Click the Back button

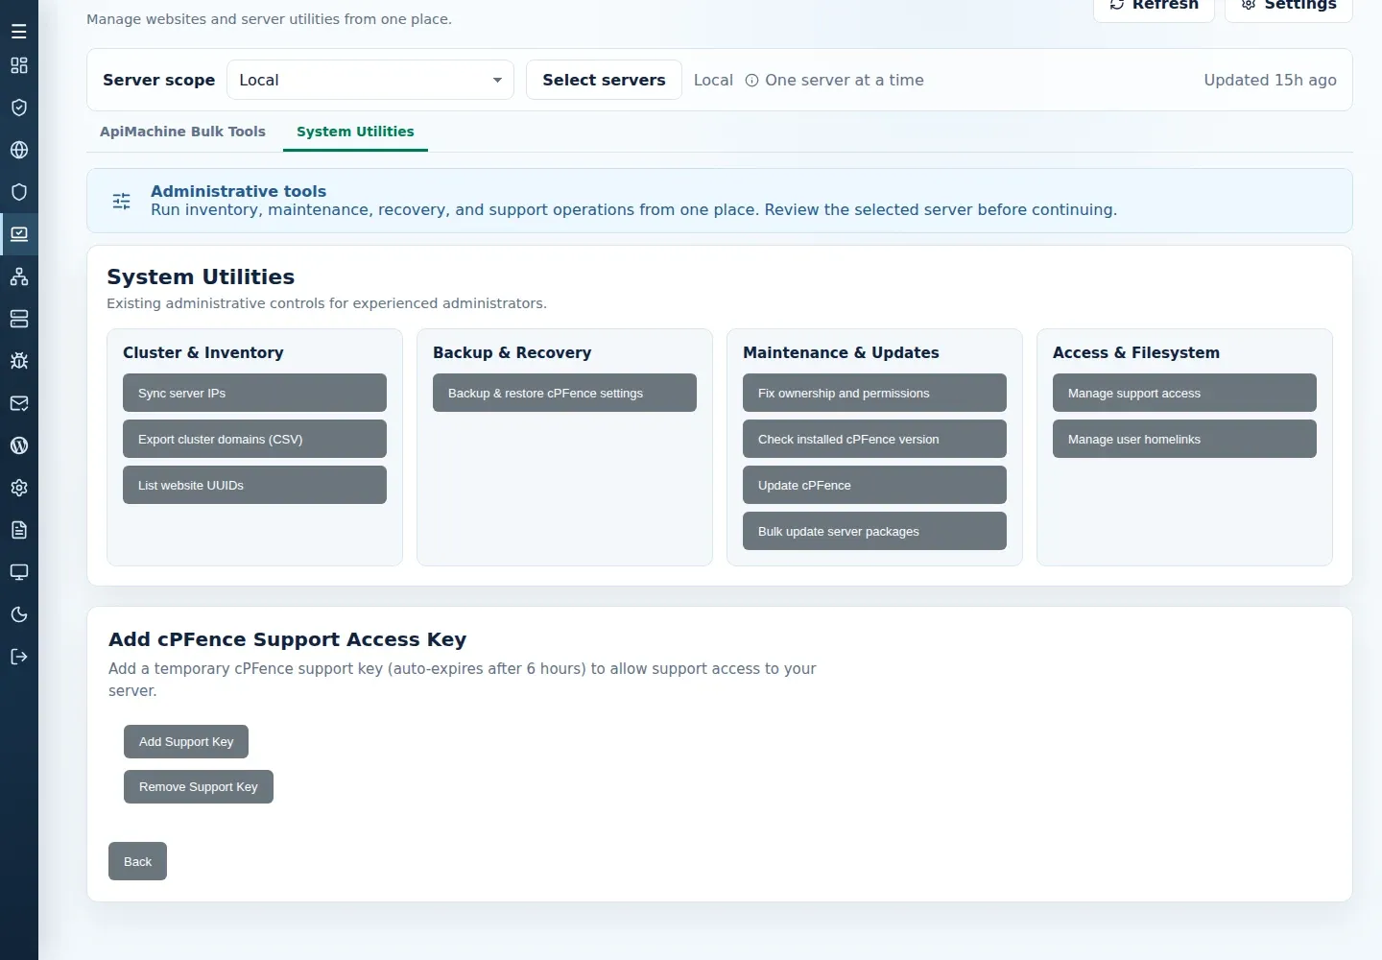coord(137,861)
